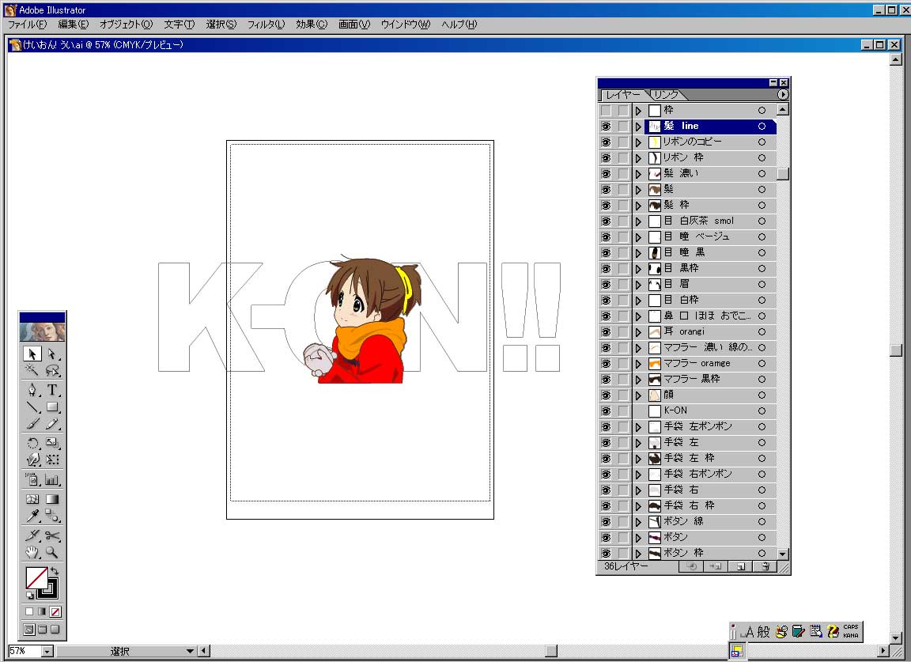Viewport: 911px width, 662px height.
Task: Open the Layers panel flyout menu
Action: tap(783, 94)
